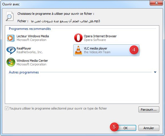Select the Lecteur Windows Media icon
Viewport: 165px width, 136px height.
[11, 38]
